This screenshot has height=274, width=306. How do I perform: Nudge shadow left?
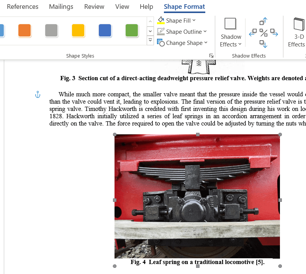[253, 33]
